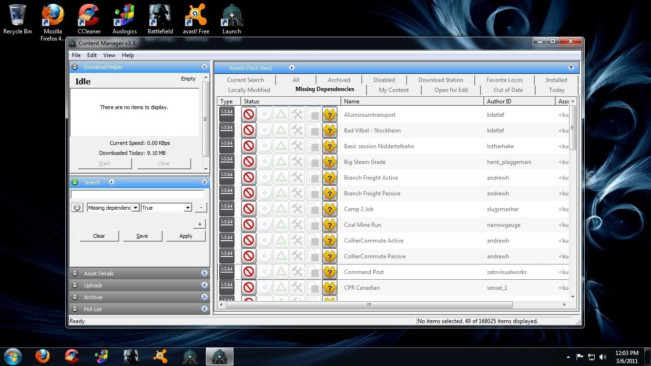Click the author name zatovisualworks
The image size is (651, 366).
(507, 272)
